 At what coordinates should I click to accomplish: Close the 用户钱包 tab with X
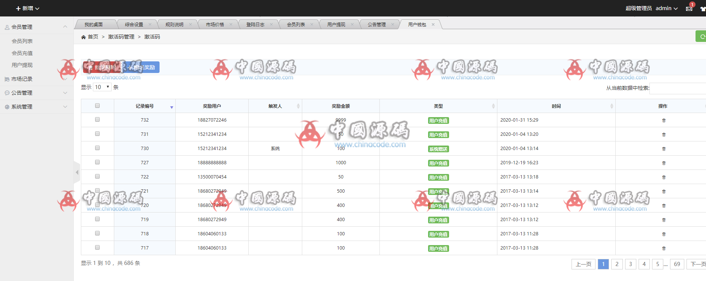coord(433,25)
